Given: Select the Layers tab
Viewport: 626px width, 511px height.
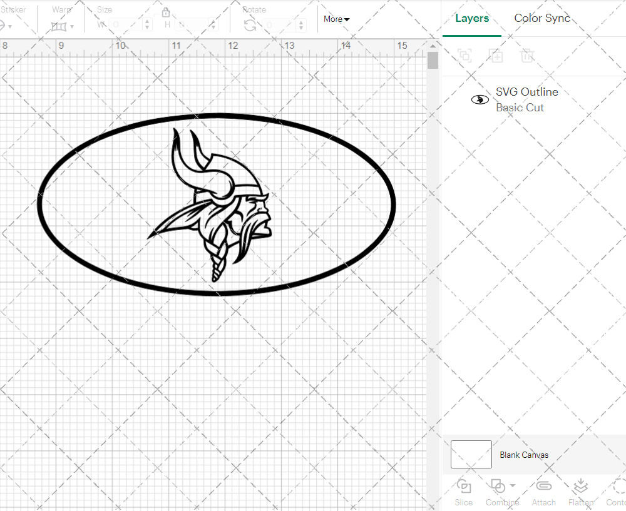Looking at the screenshot, I should click(x=472, y=18).
